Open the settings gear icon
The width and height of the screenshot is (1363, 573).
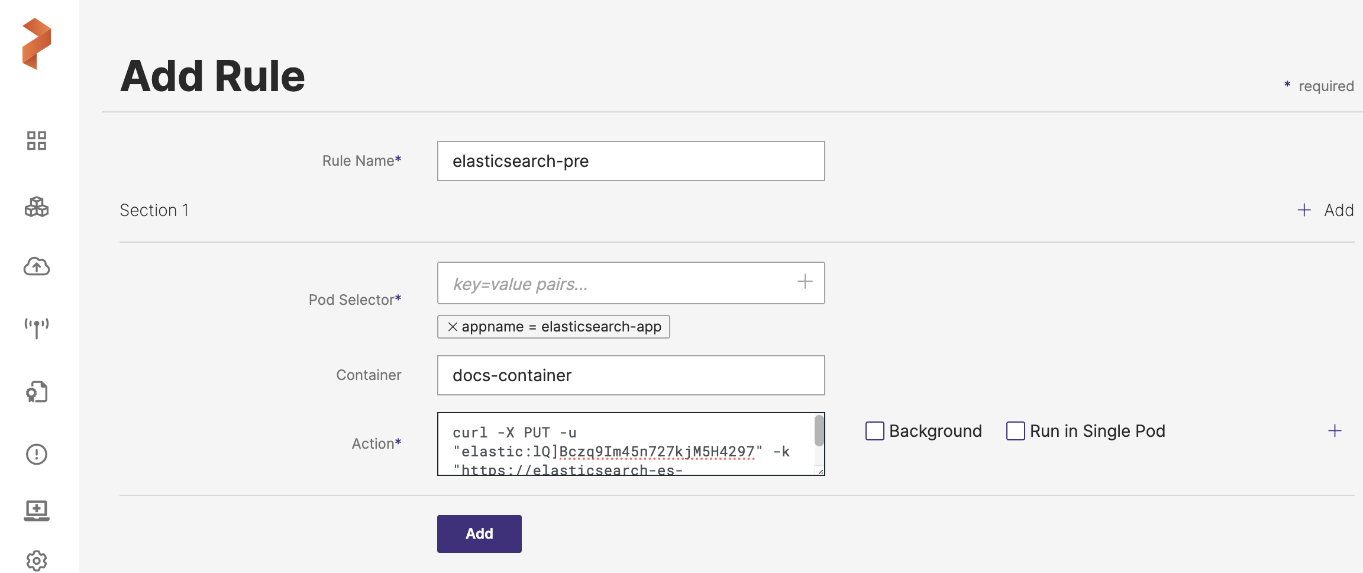coord(37,560)
